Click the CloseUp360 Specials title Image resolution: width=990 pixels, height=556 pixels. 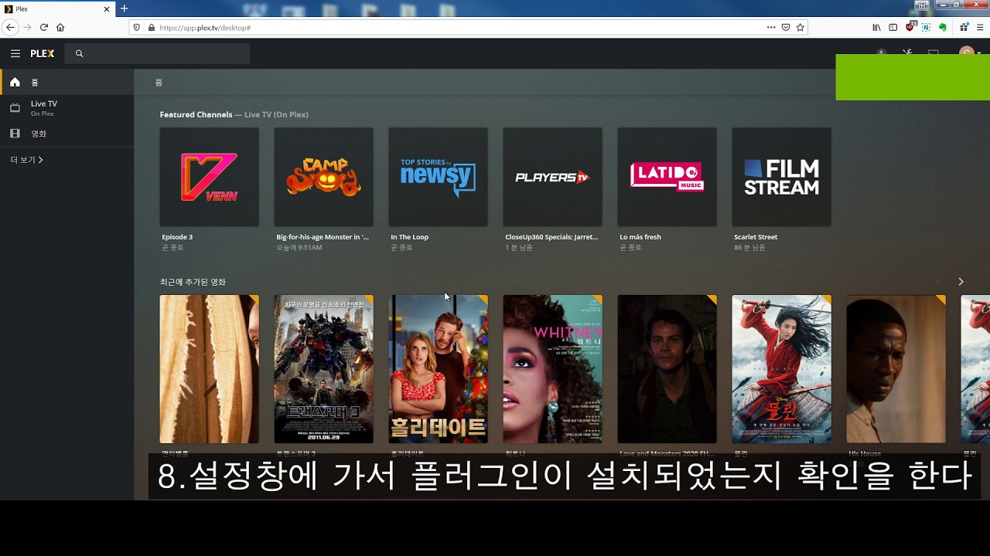click(551, 237)
